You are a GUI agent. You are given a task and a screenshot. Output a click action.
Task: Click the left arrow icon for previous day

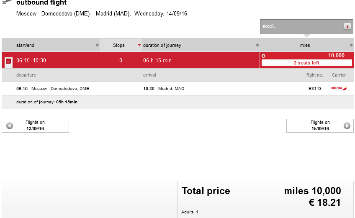tap(10, 126)
